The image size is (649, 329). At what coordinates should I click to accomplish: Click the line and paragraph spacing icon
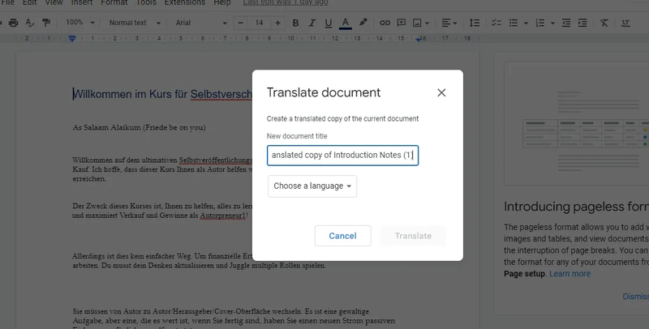tap(475, 23)
